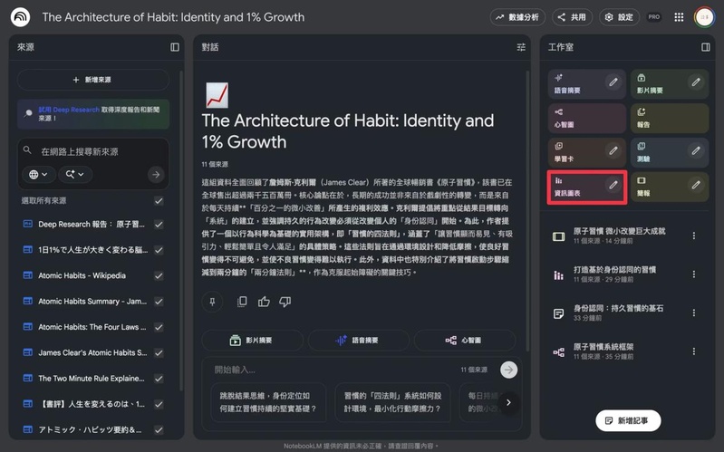Collapse the studio panel with its icon
Screen dimensions: 724x452
(705, 47)
